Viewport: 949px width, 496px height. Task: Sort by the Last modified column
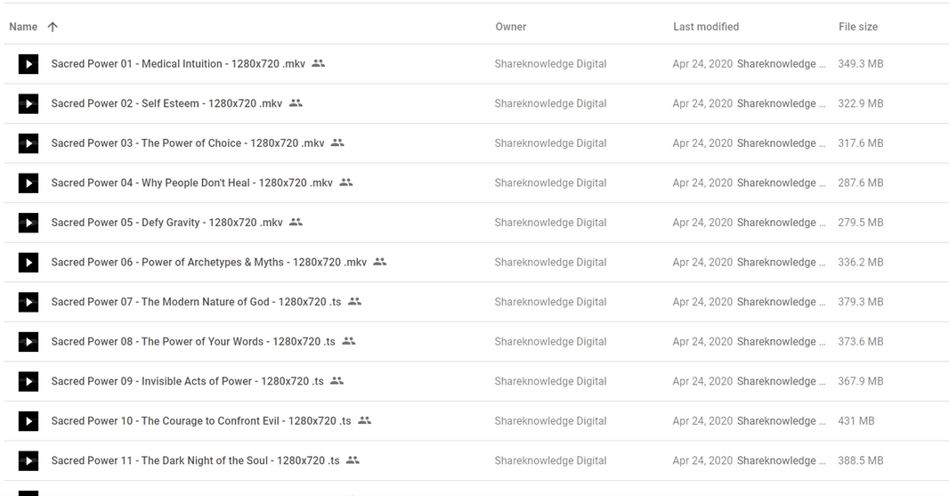tap(705, 27)
